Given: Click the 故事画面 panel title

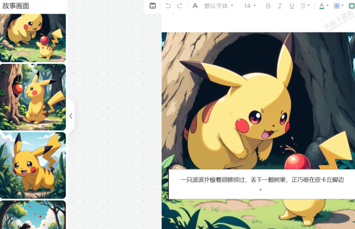Looking at the screenshot, I should click(16, 6).
